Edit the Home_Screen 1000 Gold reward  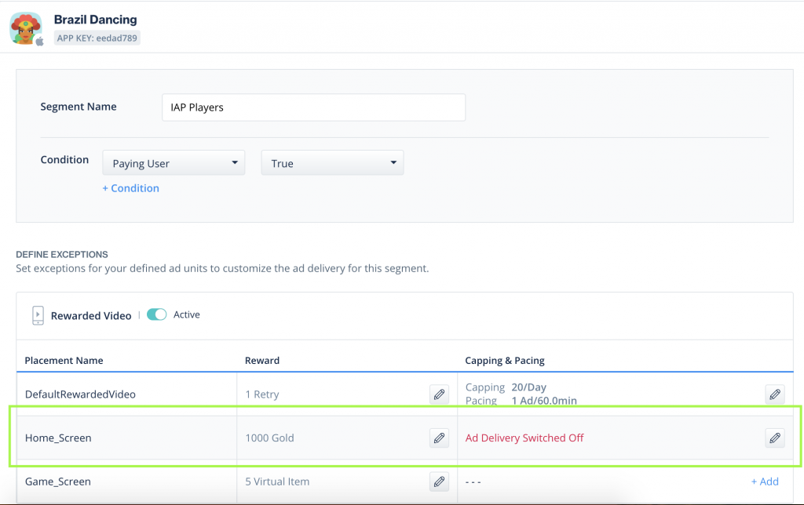(439, 438)
